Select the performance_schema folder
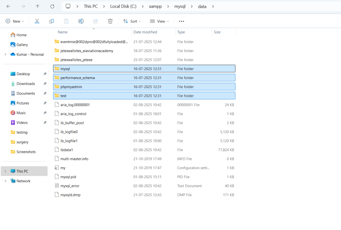Screen dimensions: 341x230 click(144, 78)
